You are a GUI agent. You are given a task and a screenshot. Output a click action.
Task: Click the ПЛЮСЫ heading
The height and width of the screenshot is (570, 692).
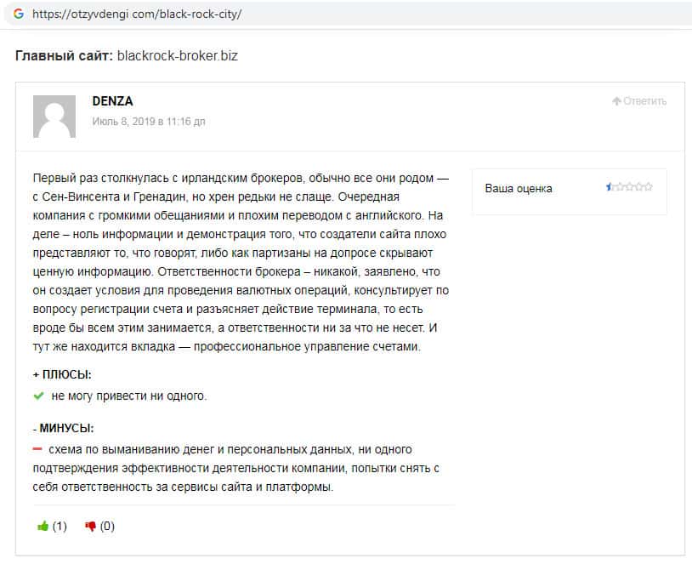point(62,374)
